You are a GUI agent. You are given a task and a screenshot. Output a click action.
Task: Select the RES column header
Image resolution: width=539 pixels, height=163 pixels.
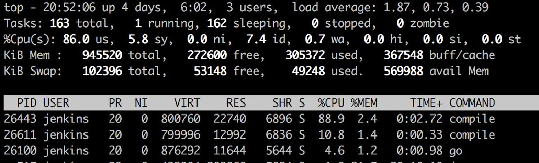[x=236, y=103]
